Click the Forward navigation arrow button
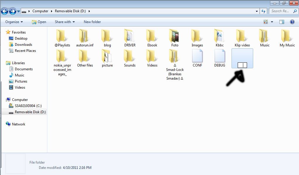 tap(13, 11)
